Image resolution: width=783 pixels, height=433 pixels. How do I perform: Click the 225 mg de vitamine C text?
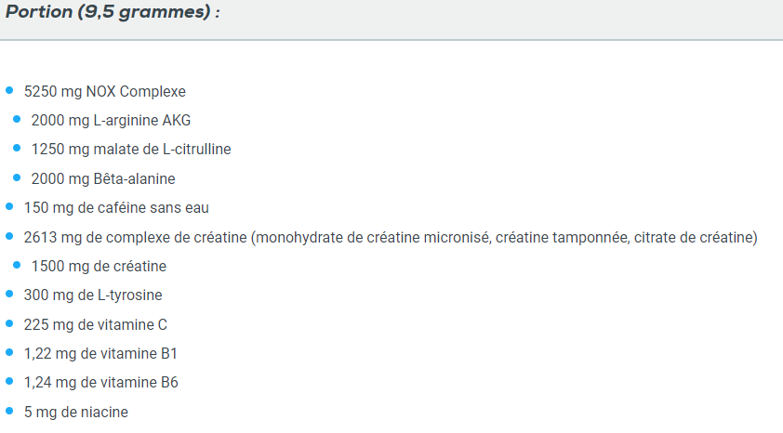point(96,324)
